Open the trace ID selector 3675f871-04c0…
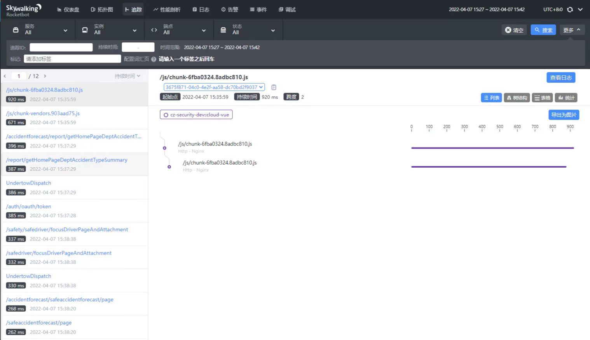The width and height of the screenshot is (590, 340). (x=214, y=87)
